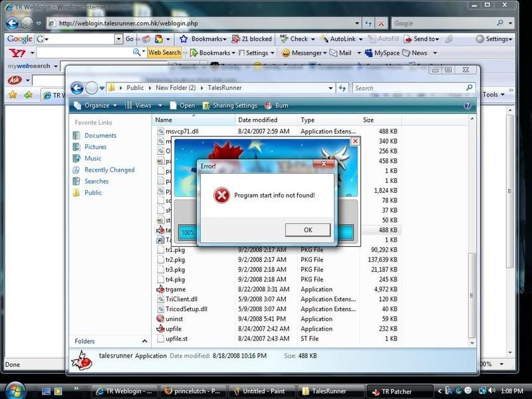This screenshot has height=399, width=532.
Task: Open the Music favorite link
Action: click(92, 158)
